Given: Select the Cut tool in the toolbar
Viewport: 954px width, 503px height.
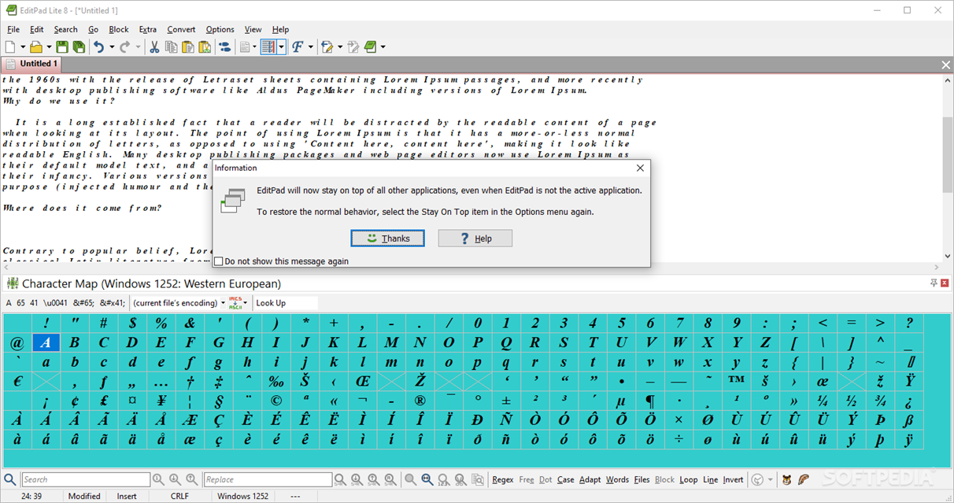Looking at the screenshot, I should tap(155, 46).
